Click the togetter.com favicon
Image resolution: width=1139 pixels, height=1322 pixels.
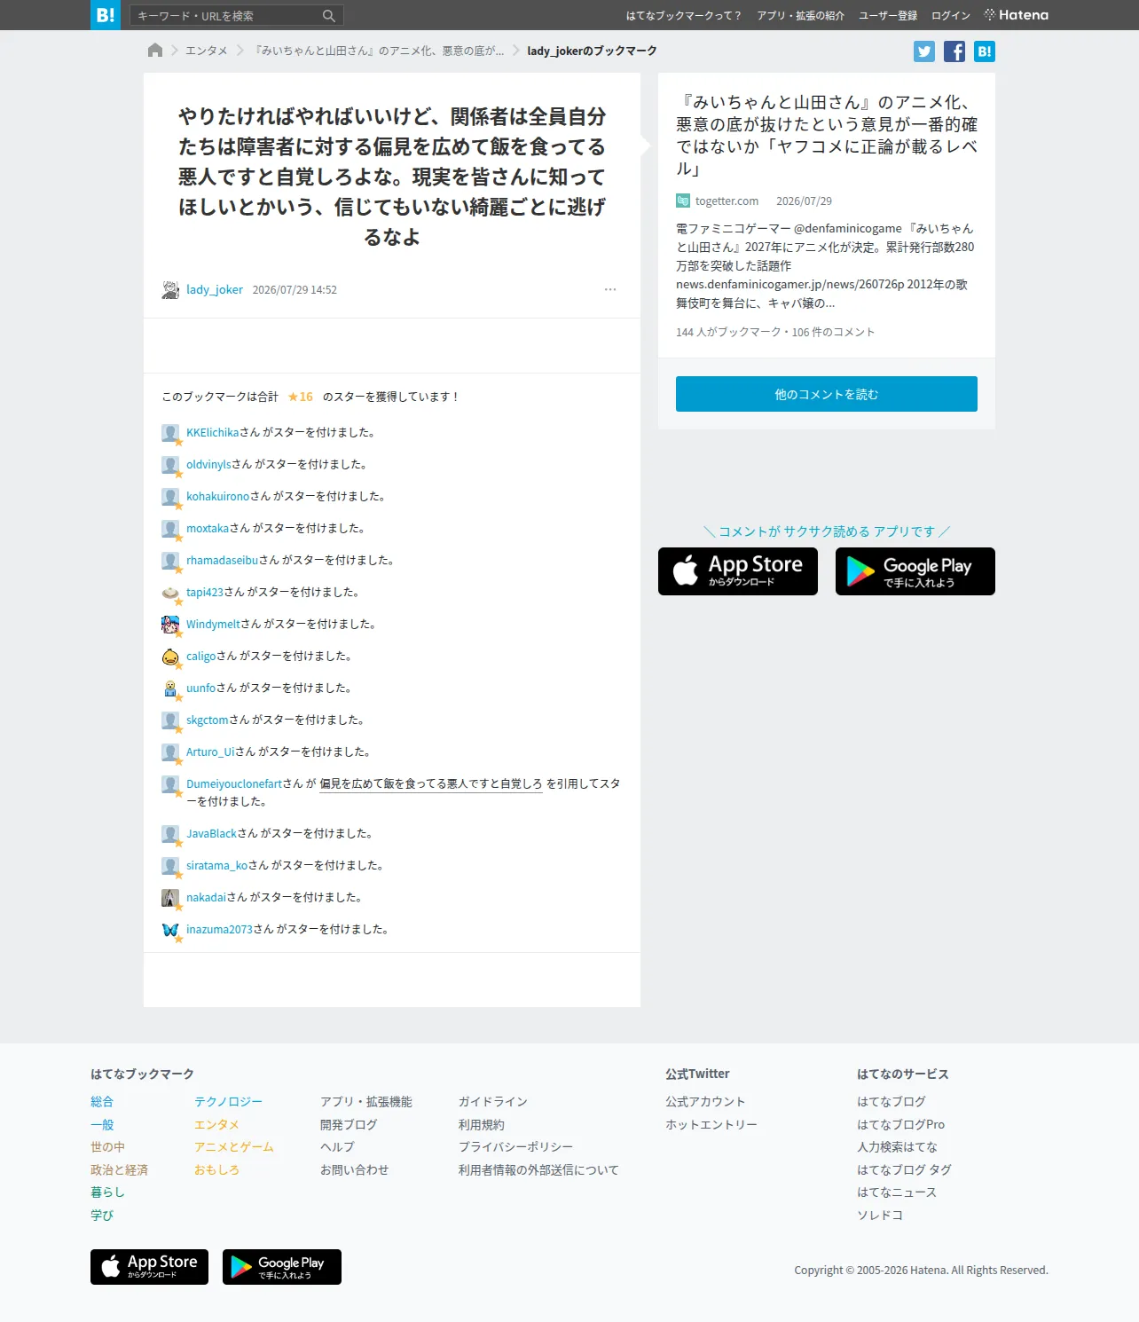tap(683, 201)
